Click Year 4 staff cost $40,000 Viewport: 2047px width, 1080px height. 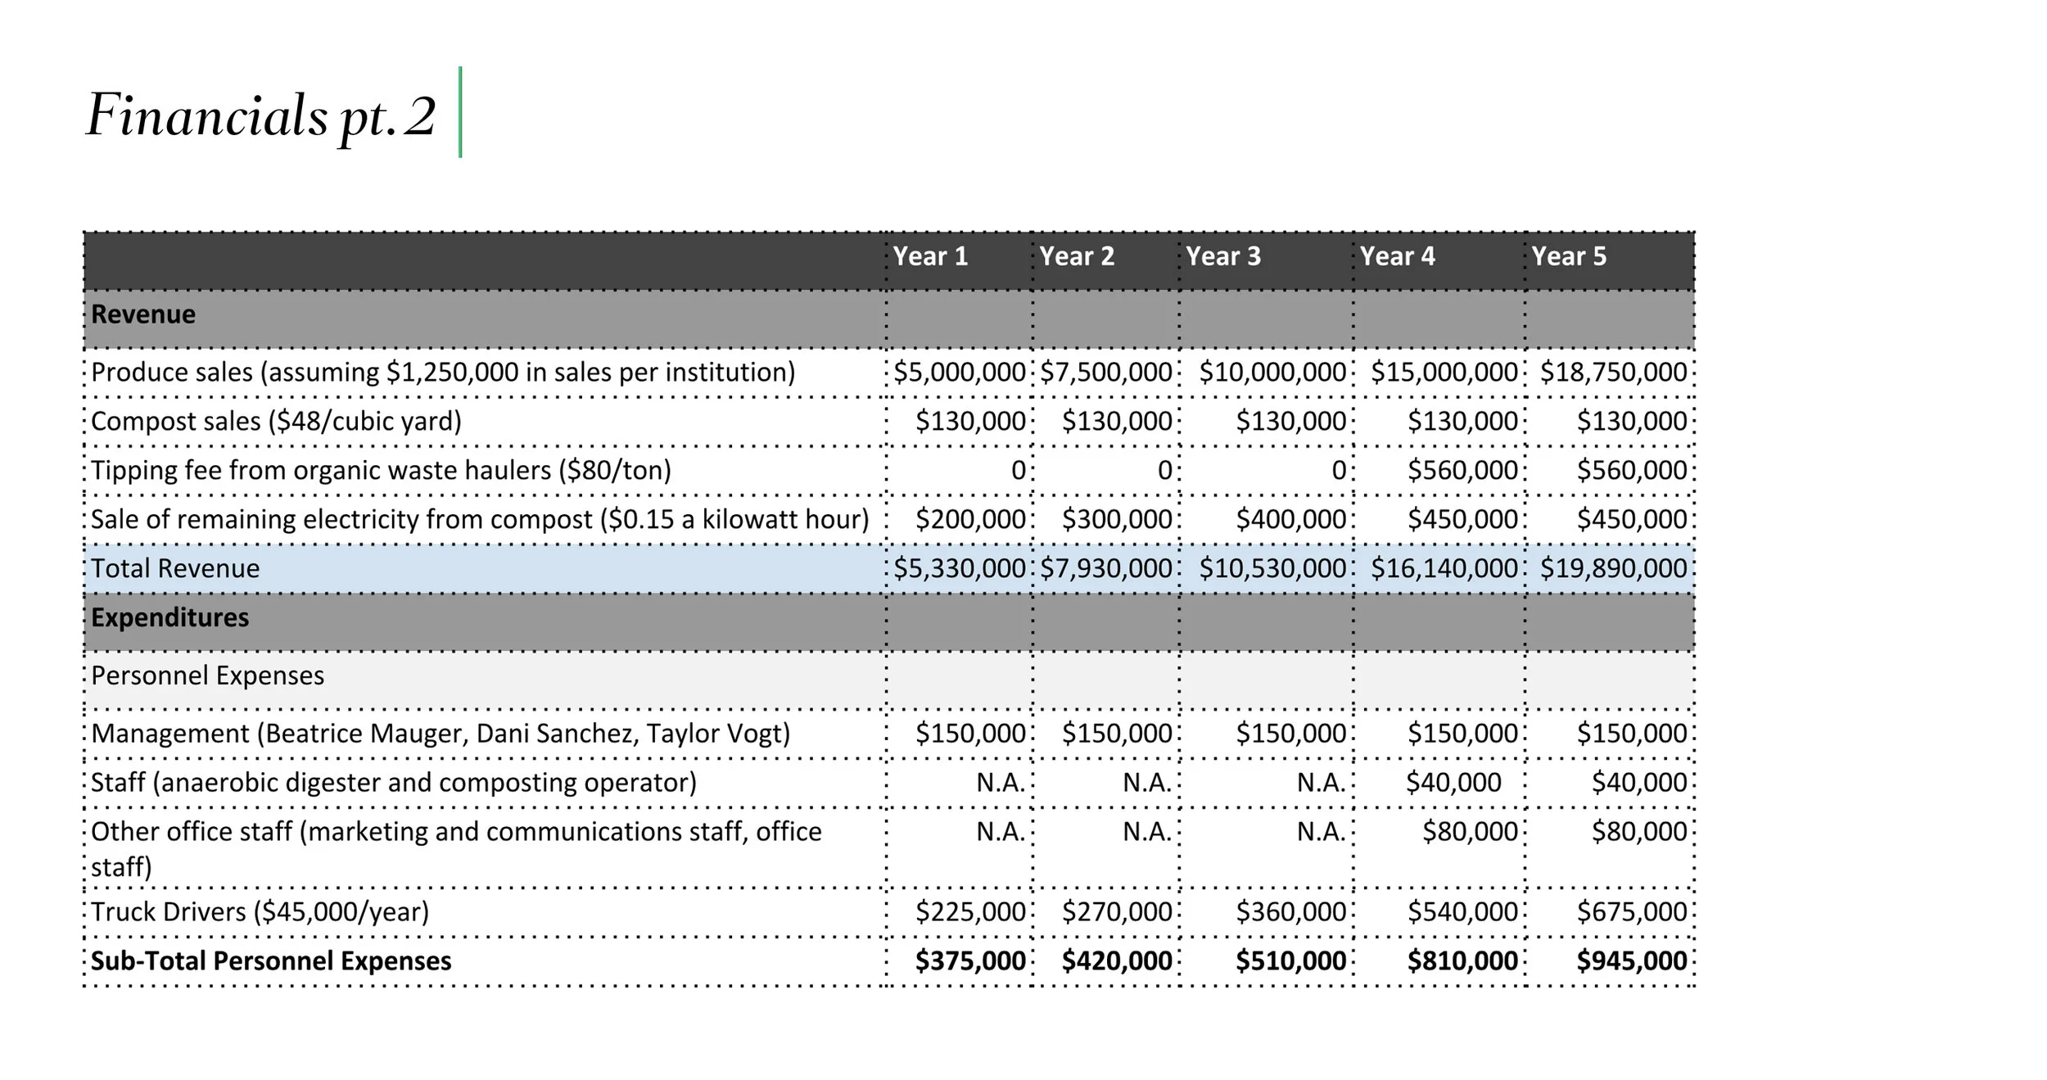pyautogui.click(x=1453, y=782)
